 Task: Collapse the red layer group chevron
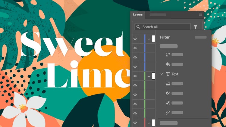coord(149,122)
